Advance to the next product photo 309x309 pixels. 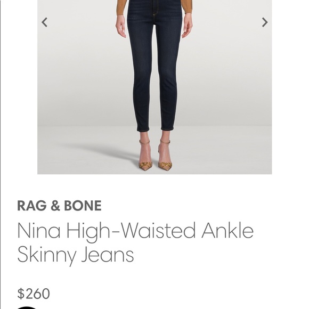(x=265, y=22)
